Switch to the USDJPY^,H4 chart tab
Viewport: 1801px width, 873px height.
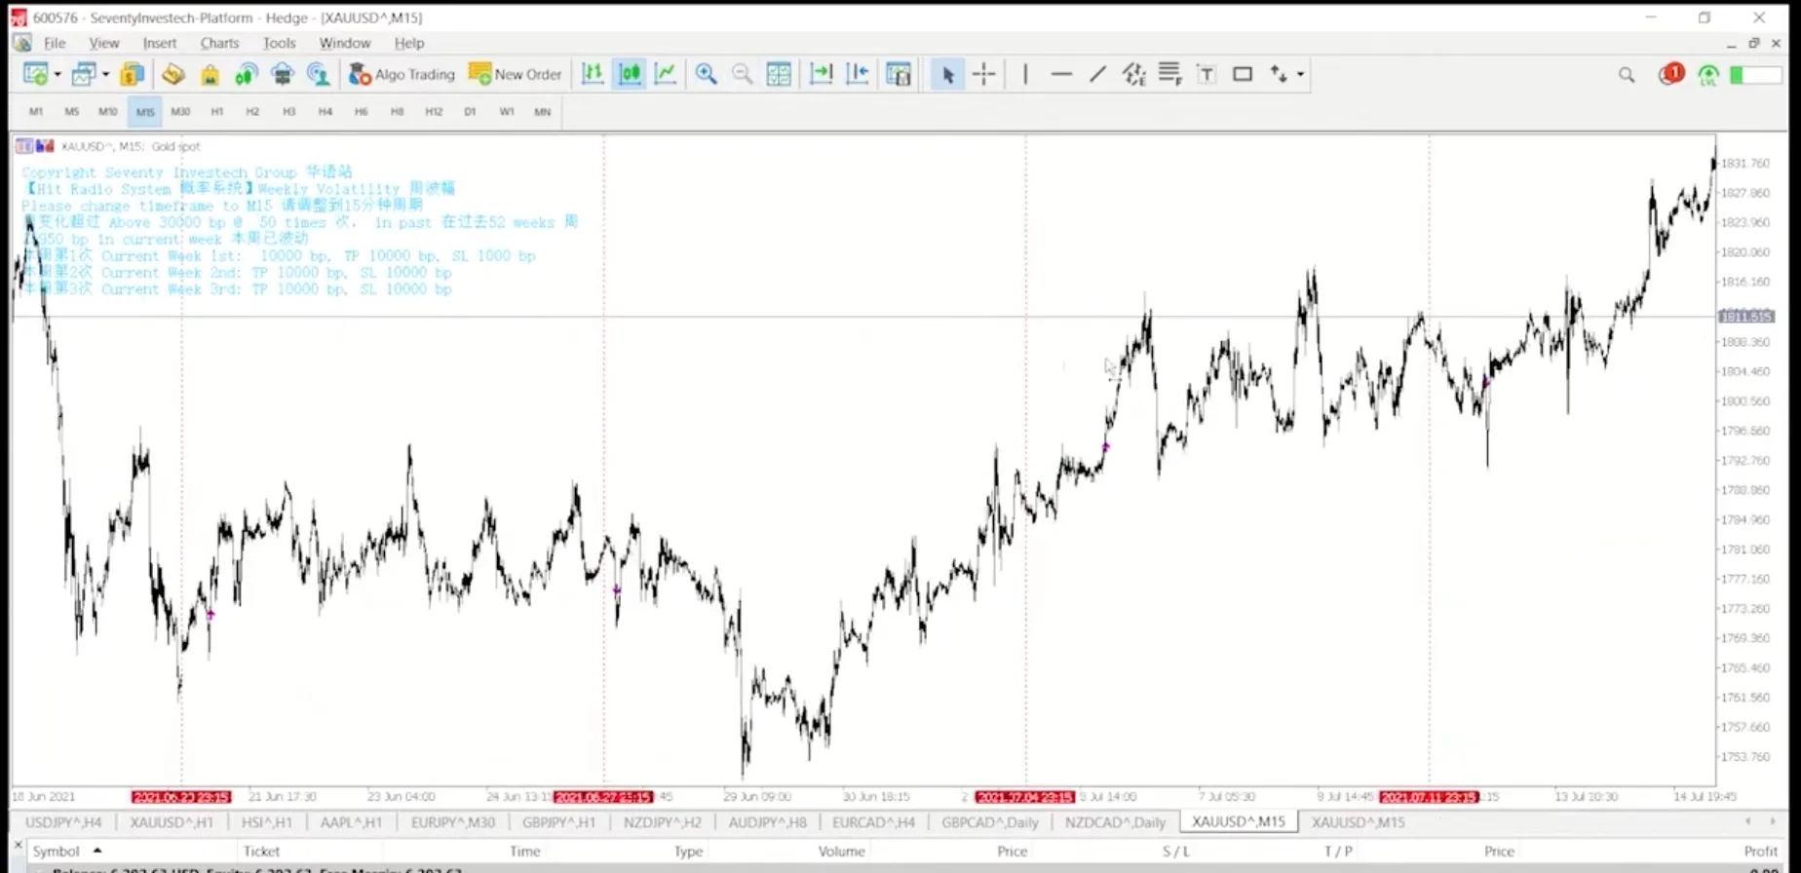click(63, 822)
